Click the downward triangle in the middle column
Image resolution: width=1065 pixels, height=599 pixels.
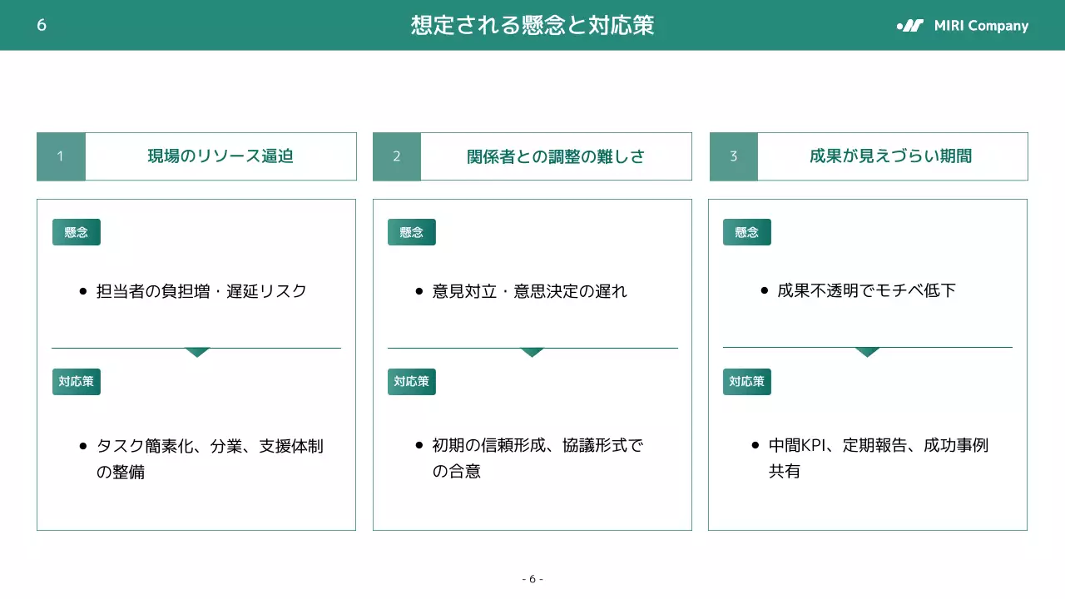click(532, 352)
